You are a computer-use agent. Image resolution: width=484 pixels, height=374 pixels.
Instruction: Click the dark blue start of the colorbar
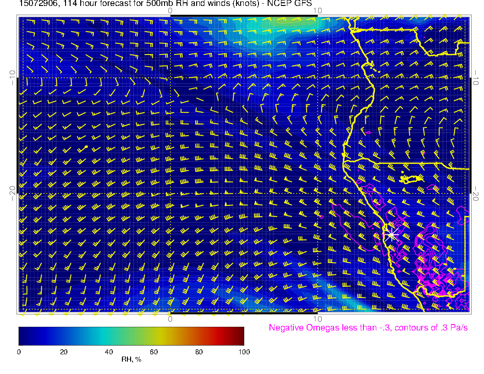[x=22, y=336]
